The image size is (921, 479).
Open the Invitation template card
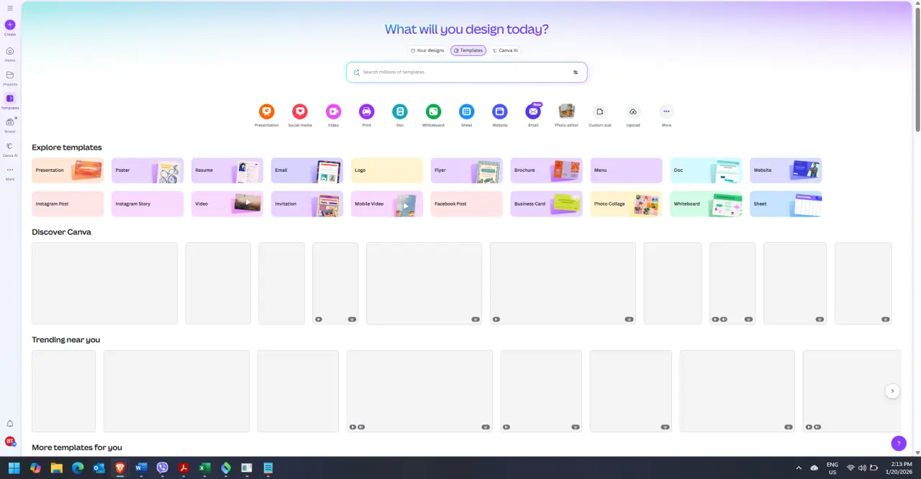pos(307,204)
